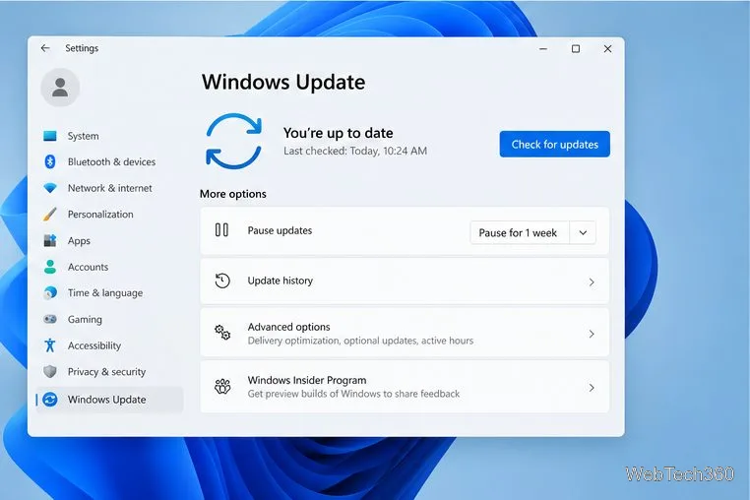Click the Advanced options gears icon
This screenshot has width=750, height=500.
tap(222, 332)
